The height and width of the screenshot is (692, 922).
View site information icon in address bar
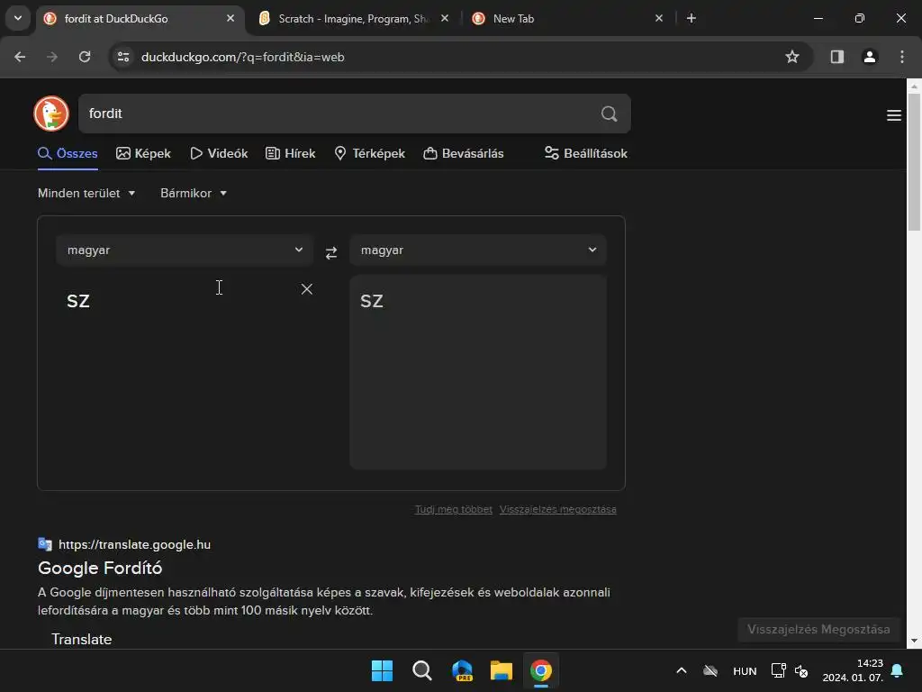[x=123, y=57]
